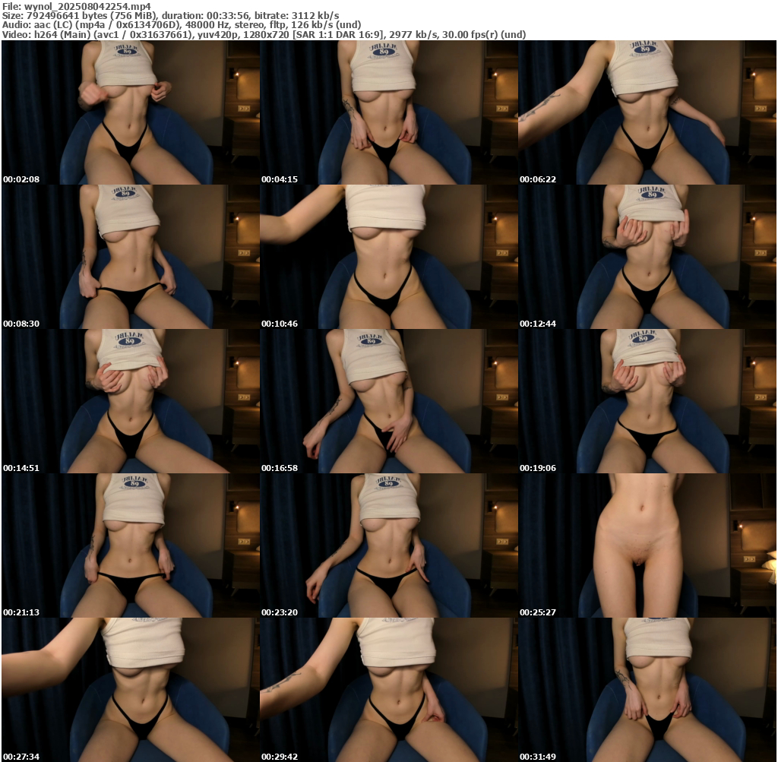Select the frame thumbnail stamped 00:23:20
Viewport: 778px width, 762px height.
[x=389, y=545]
